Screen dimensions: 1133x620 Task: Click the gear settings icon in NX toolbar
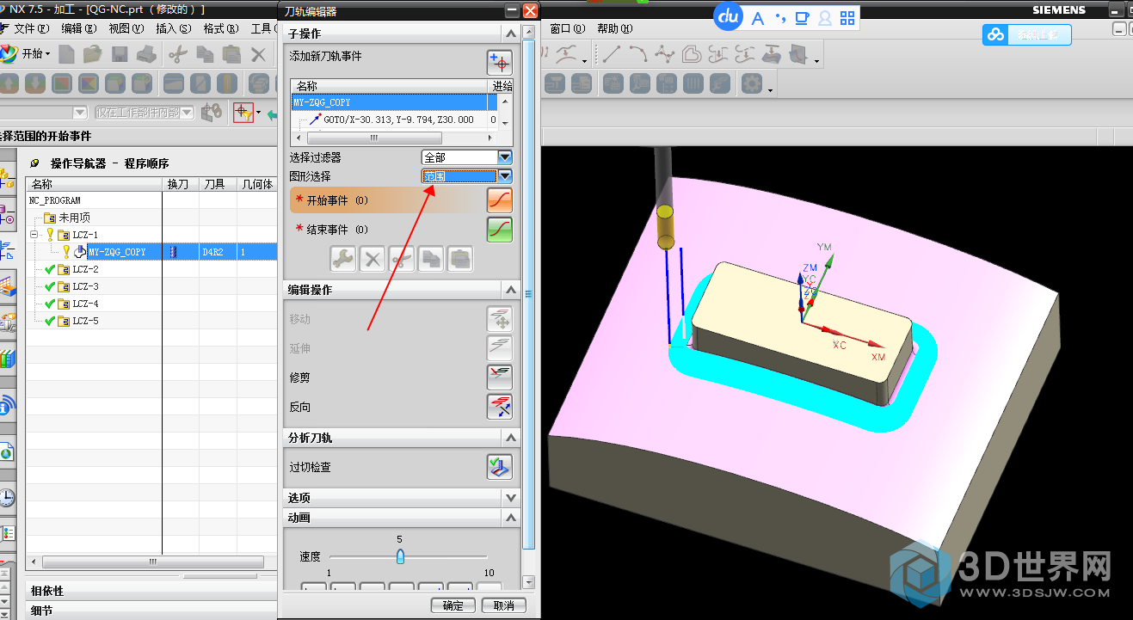(x=752, y=83)
